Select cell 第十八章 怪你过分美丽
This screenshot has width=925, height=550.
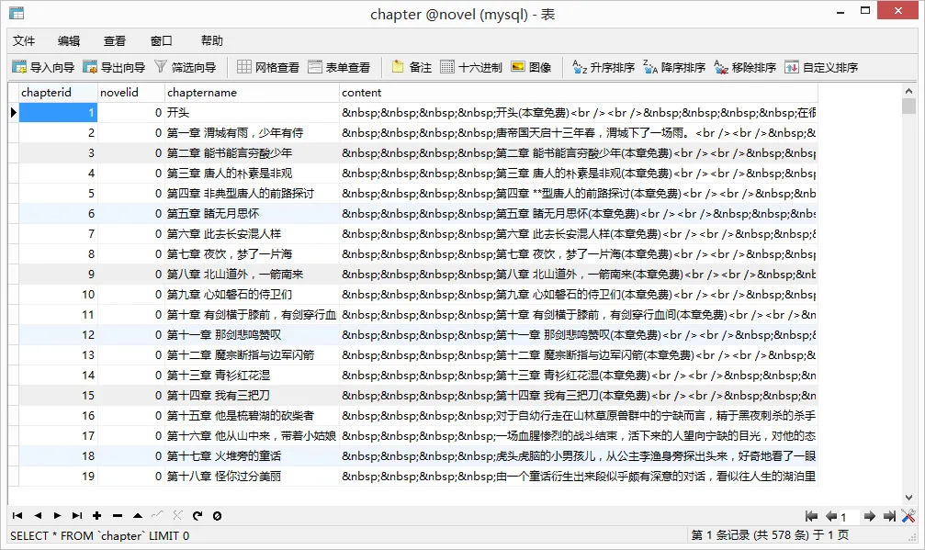coord(252,476)
